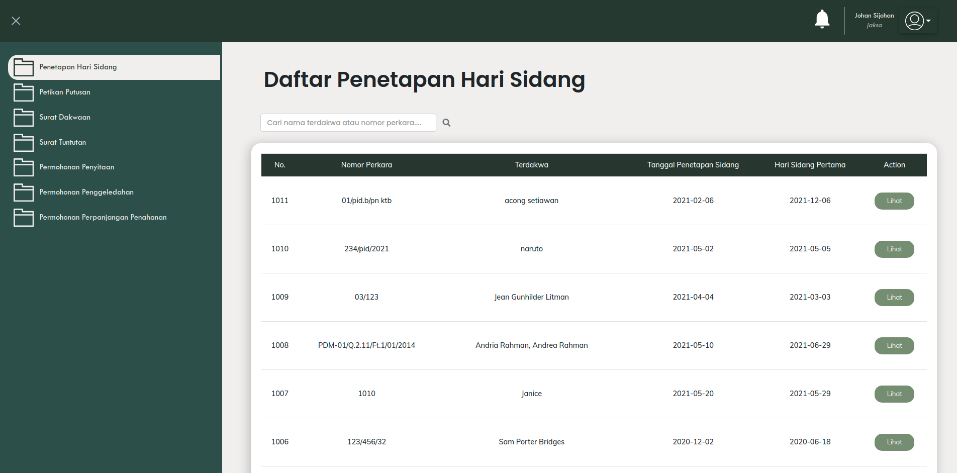Click the Permohonan Penyitaan folder icon
This screenshot has height=473, width=957.
[x=24, y=167]
